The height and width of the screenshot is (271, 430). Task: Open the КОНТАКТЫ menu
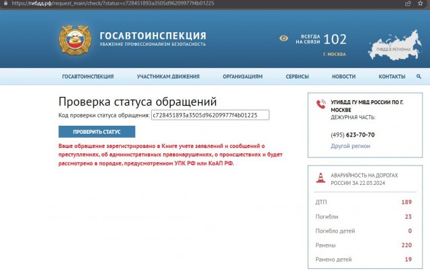tap(392, 77)
